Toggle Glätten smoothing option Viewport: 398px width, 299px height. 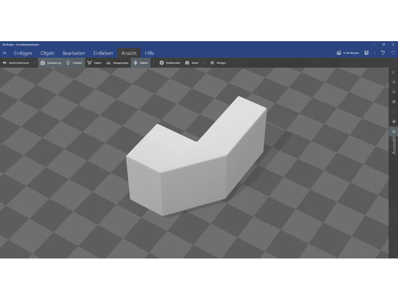point(141,63)
